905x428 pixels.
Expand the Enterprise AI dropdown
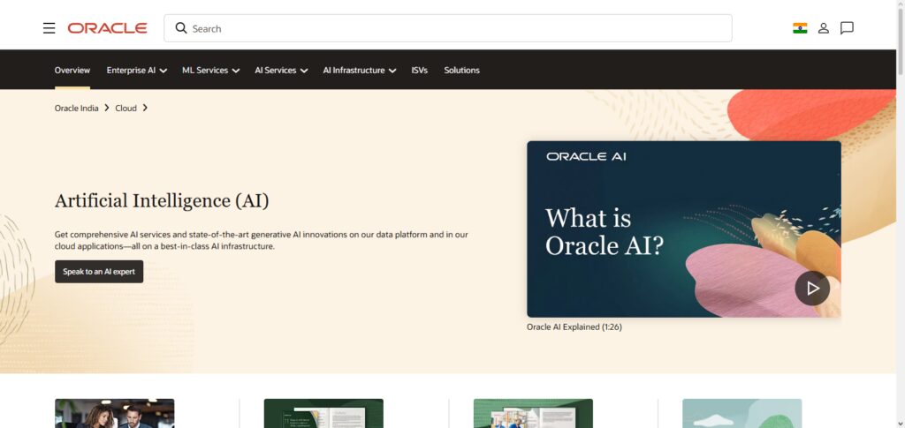(137, 71)
